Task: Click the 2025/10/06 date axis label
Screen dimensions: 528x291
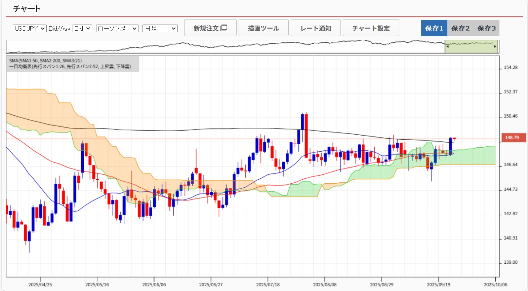Action: [x=495, y=285]
